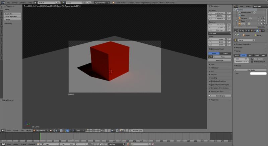The width and height of the screenshot is (268, 146).
Task: Click the End frame field in timeline
Action: (x=67, y=144)
